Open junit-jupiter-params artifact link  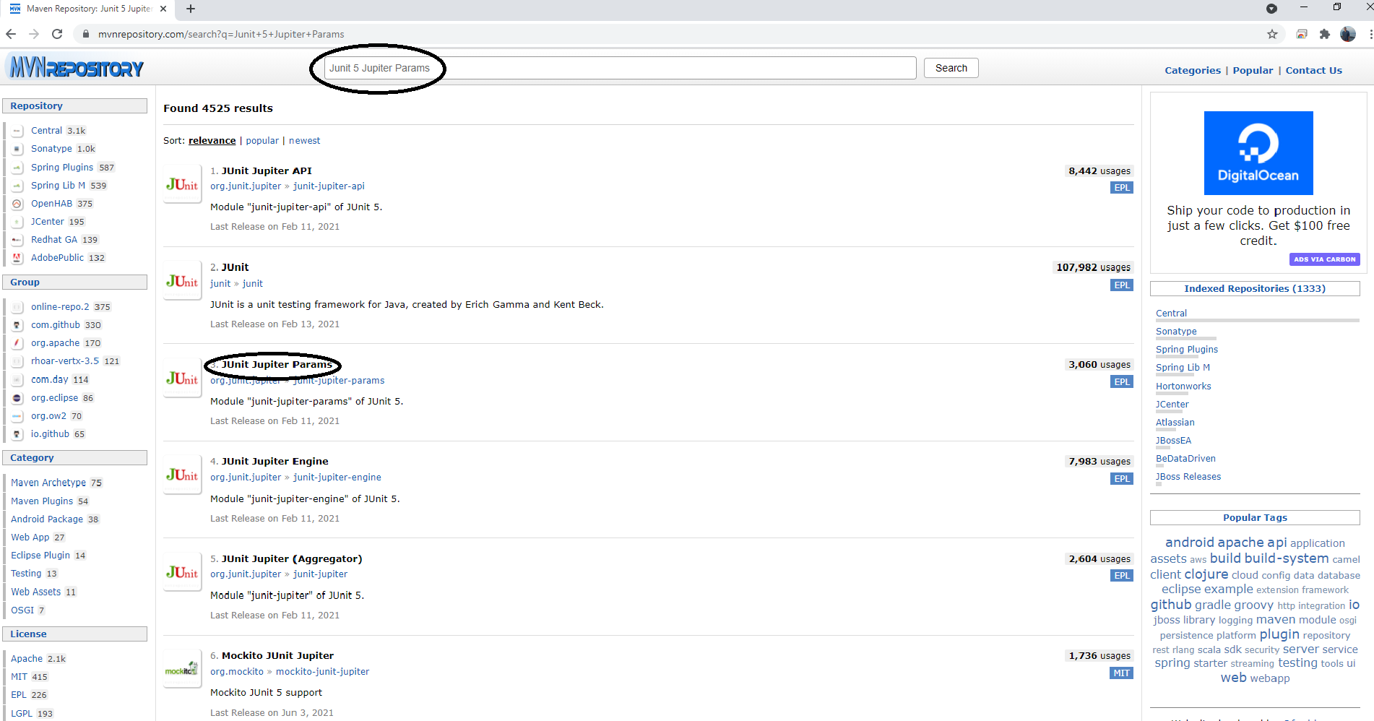coord(339,380)
